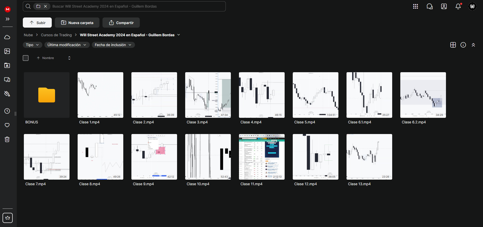Viewport: 483px width, 227px height.
Task: Select Clase 3.mp4 thumbnail
Action: pos(208,95)
